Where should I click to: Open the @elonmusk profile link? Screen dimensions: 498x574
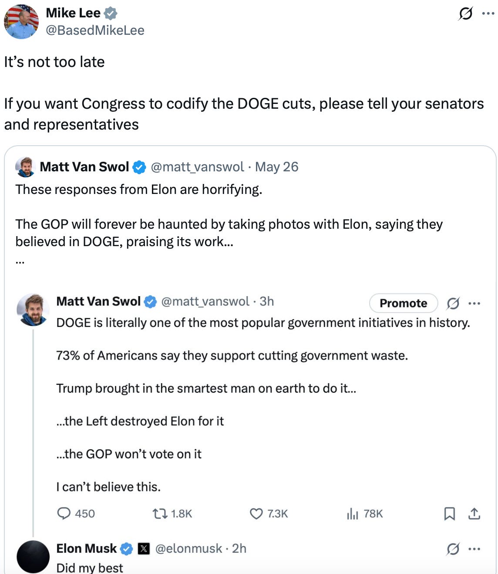pos(188,549)
